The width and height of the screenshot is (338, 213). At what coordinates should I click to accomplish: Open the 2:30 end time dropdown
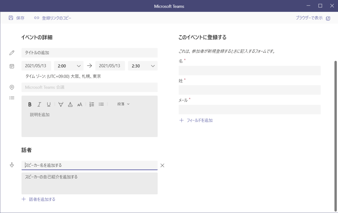[x=143, y=66]
